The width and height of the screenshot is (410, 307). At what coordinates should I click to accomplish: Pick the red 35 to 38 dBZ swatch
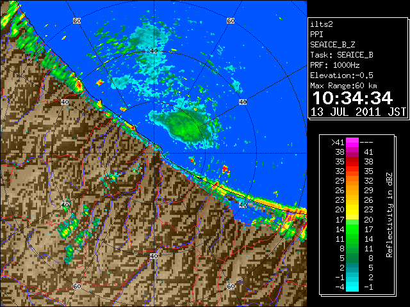pos(352,162)
